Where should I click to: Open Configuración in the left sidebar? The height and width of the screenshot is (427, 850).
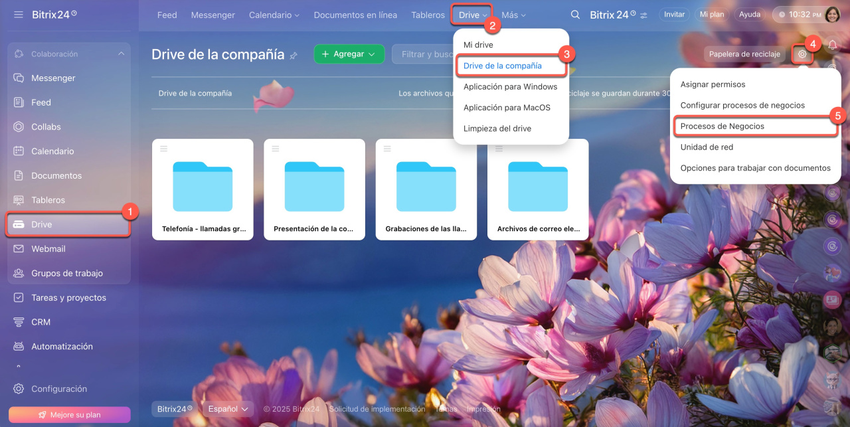pos(58,389)
